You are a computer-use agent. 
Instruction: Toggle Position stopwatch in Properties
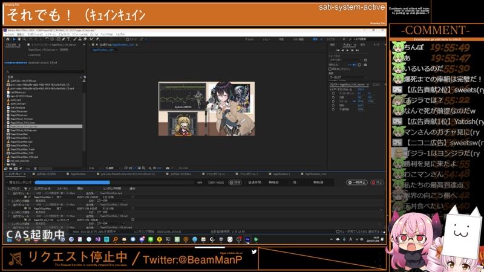pos(333,97)
